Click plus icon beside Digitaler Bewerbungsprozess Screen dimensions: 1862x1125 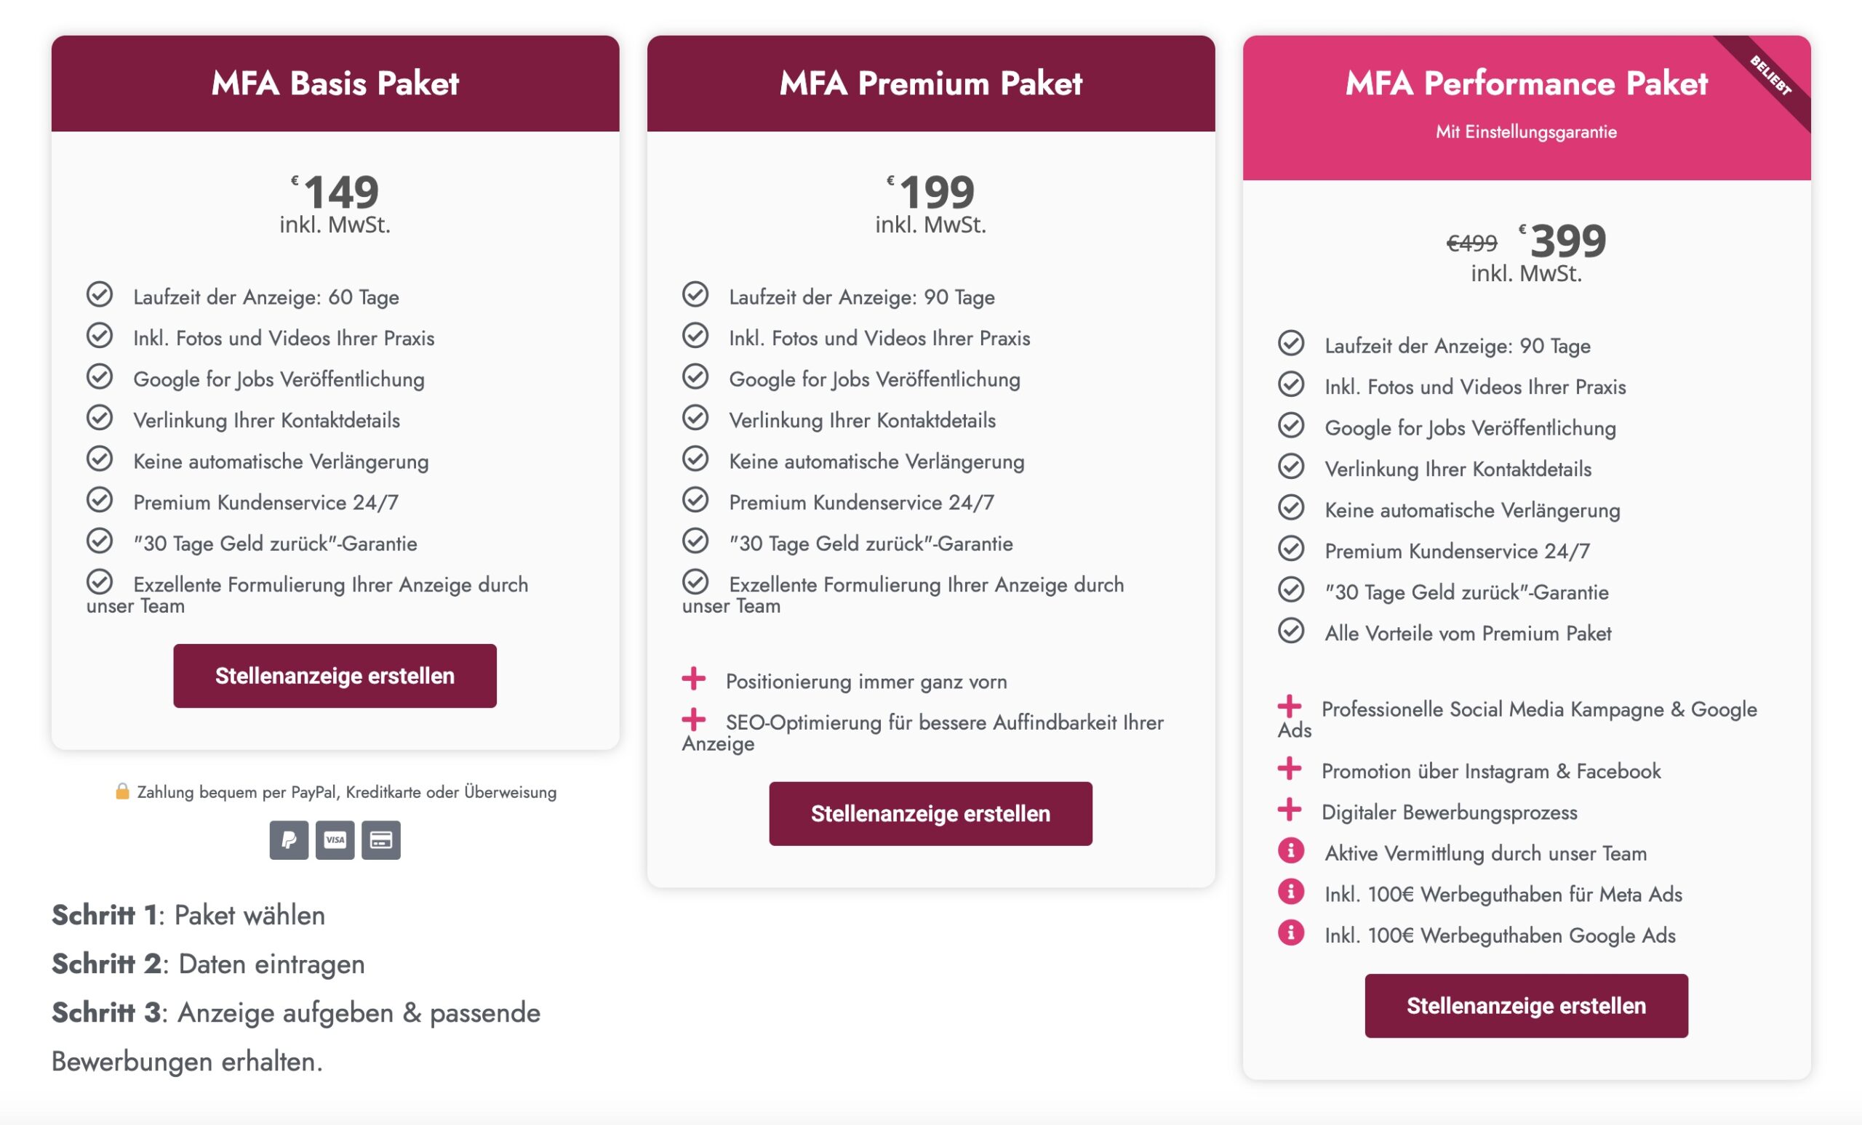pyautogui.click(x=1289, y=810)
